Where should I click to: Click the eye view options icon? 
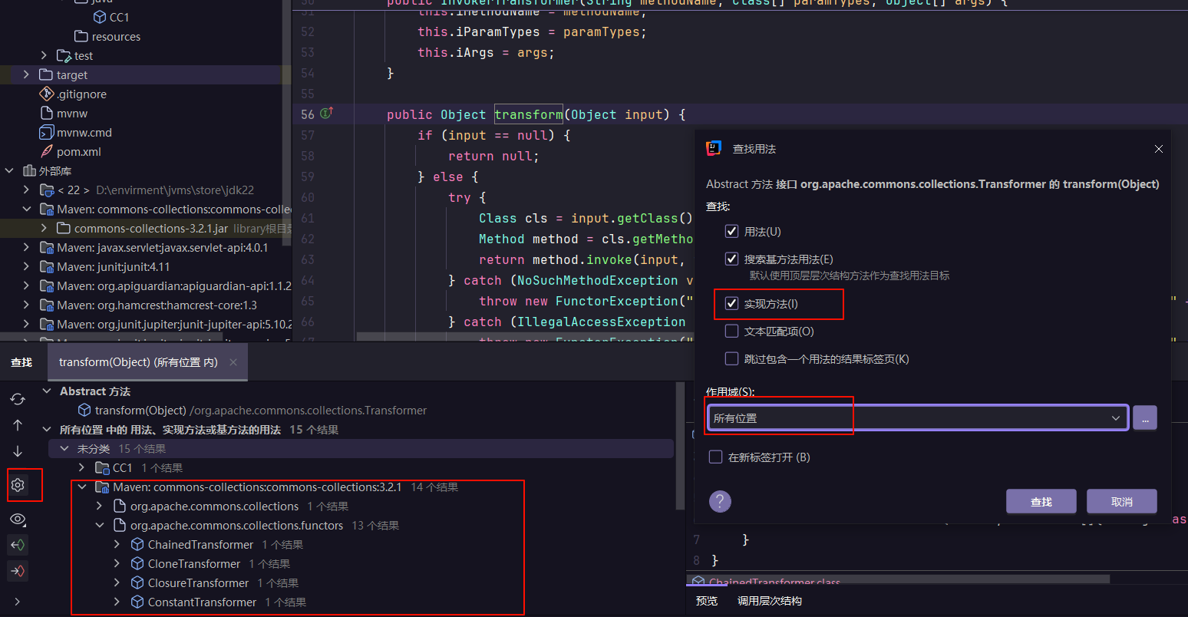18,520
